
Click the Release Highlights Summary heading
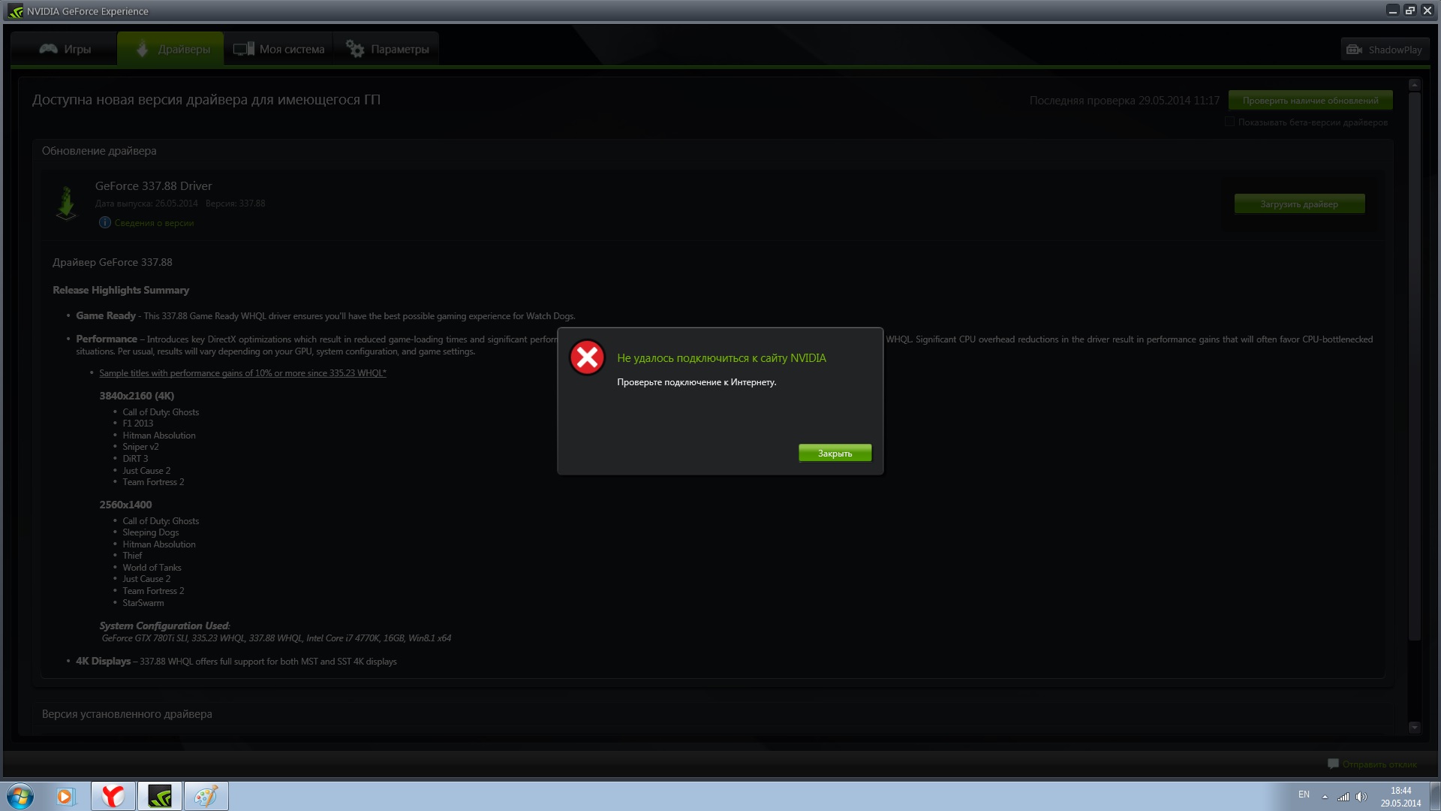(x=121, y=290)
